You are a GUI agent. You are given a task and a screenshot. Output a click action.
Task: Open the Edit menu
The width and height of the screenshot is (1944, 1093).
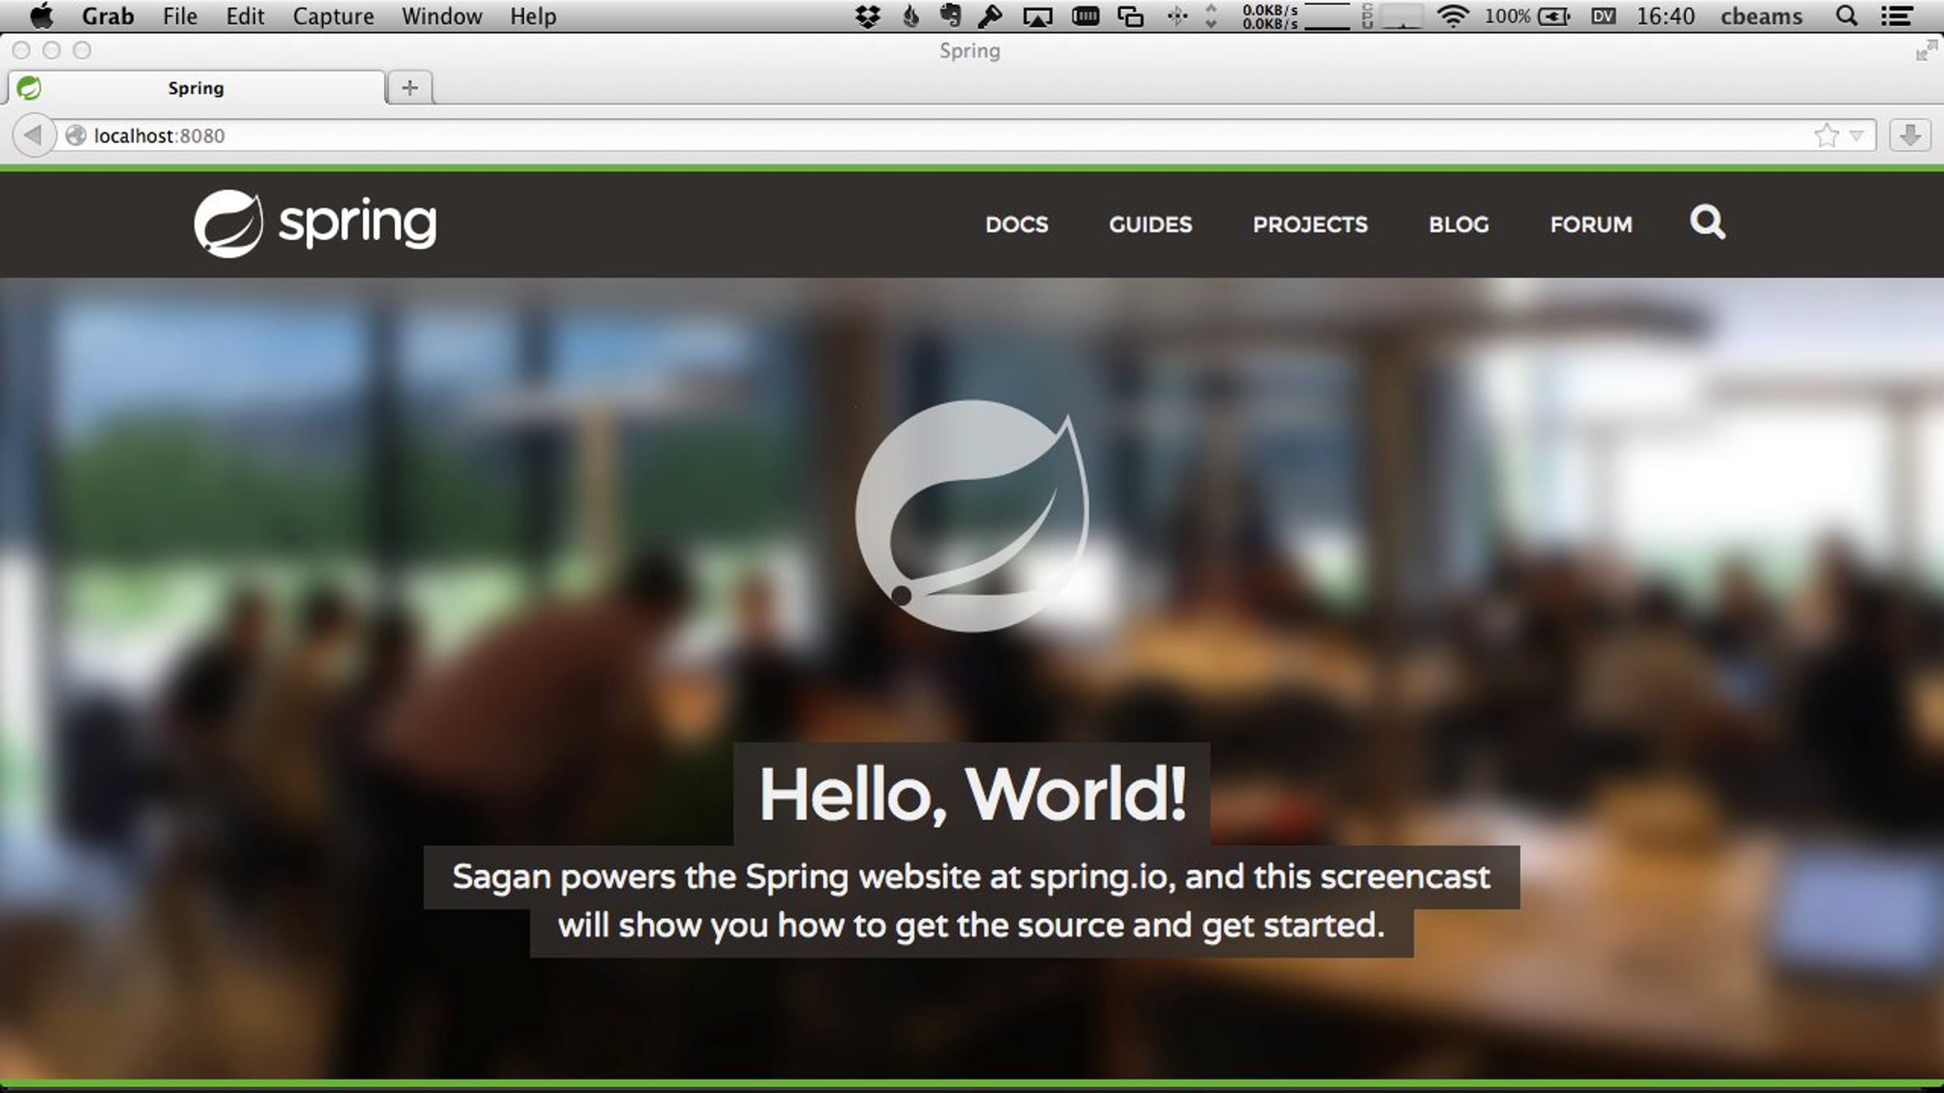[245, 16]
